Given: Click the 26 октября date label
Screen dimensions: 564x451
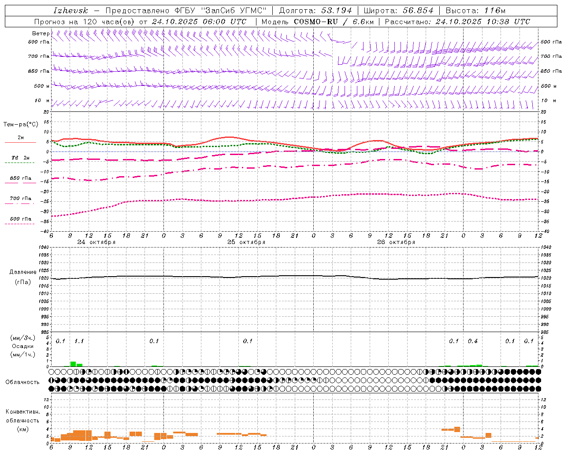Looking at the screenshot, I should (396, 242).
